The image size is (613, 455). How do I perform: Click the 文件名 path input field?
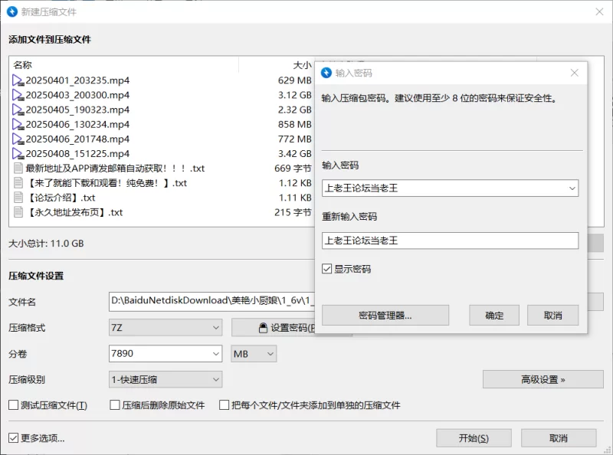[x=212, y=302]
